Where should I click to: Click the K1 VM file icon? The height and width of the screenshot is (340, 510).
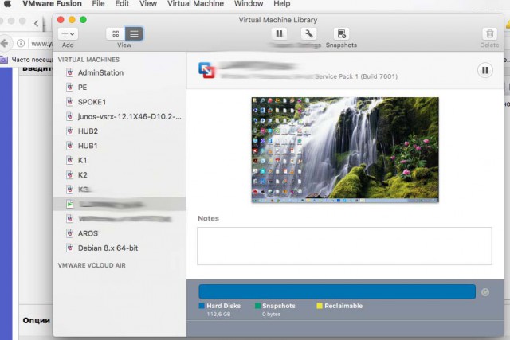point(69,160)
